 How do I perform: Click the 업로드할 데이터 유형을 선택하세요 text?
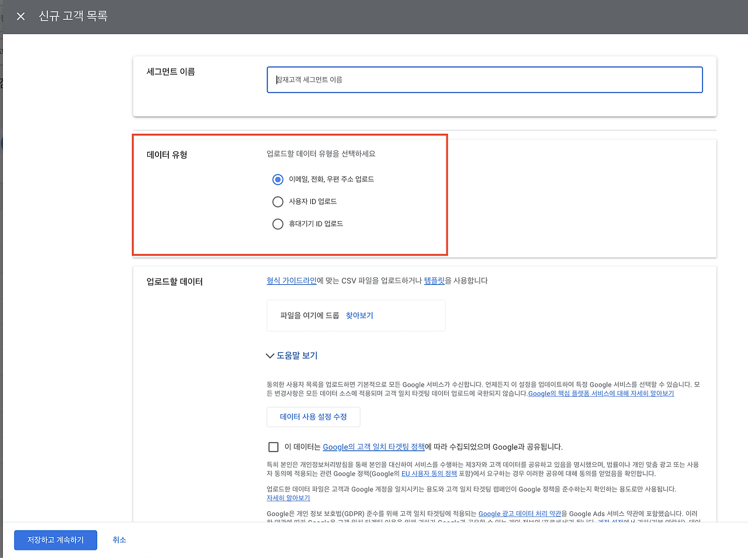point(321,154)
